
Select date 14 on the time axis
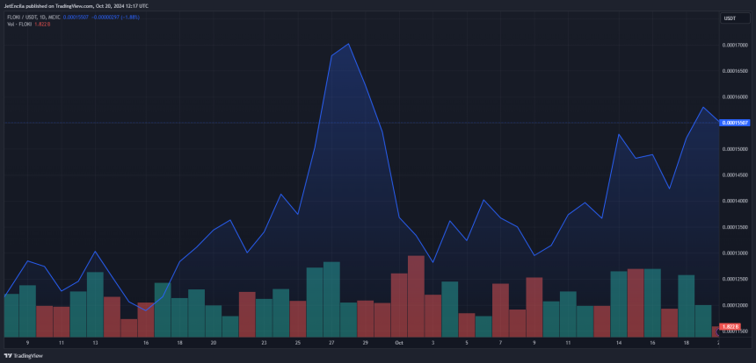coord(619,343)
